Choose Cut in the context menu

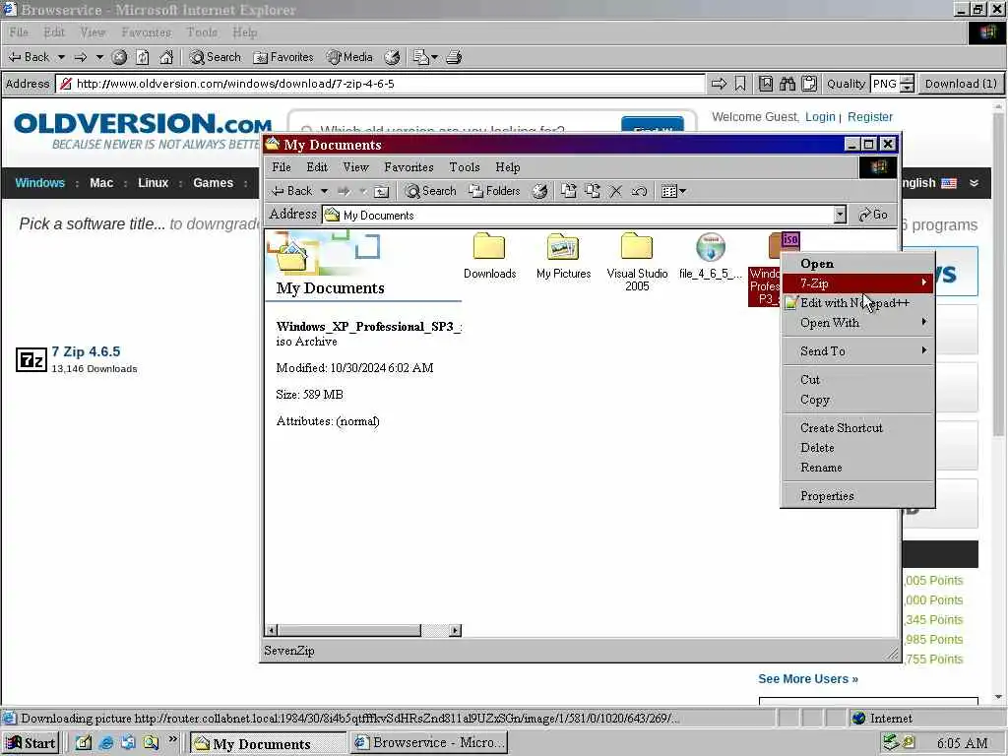[857, 379]
